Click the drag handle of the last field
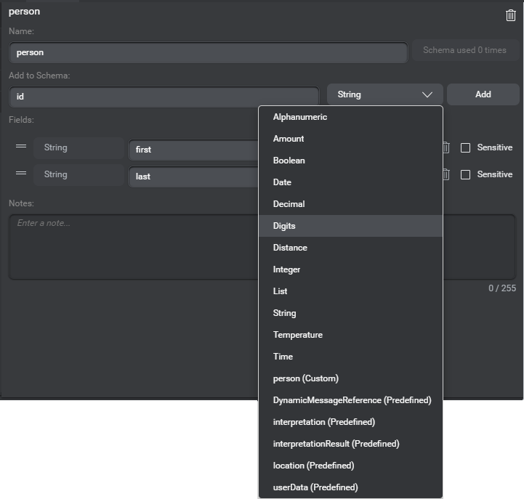 point(21,174)
